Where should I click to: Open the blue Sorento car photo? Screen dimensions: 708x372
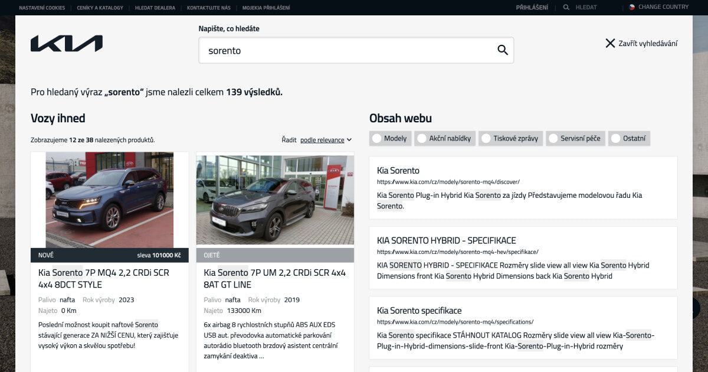coord(110,200)
